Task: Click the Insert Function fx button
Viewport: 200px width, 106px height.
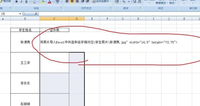Action: tap(36, 14)
